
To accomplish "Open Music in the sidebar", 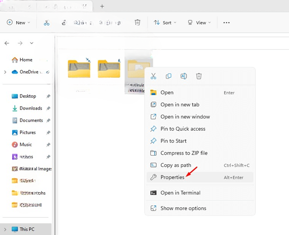I will click(26, 145).
